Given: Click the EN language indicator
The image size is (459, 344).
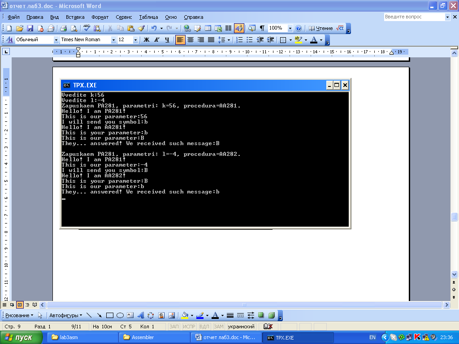Looking at the screenshot, I should coord(372,337).
